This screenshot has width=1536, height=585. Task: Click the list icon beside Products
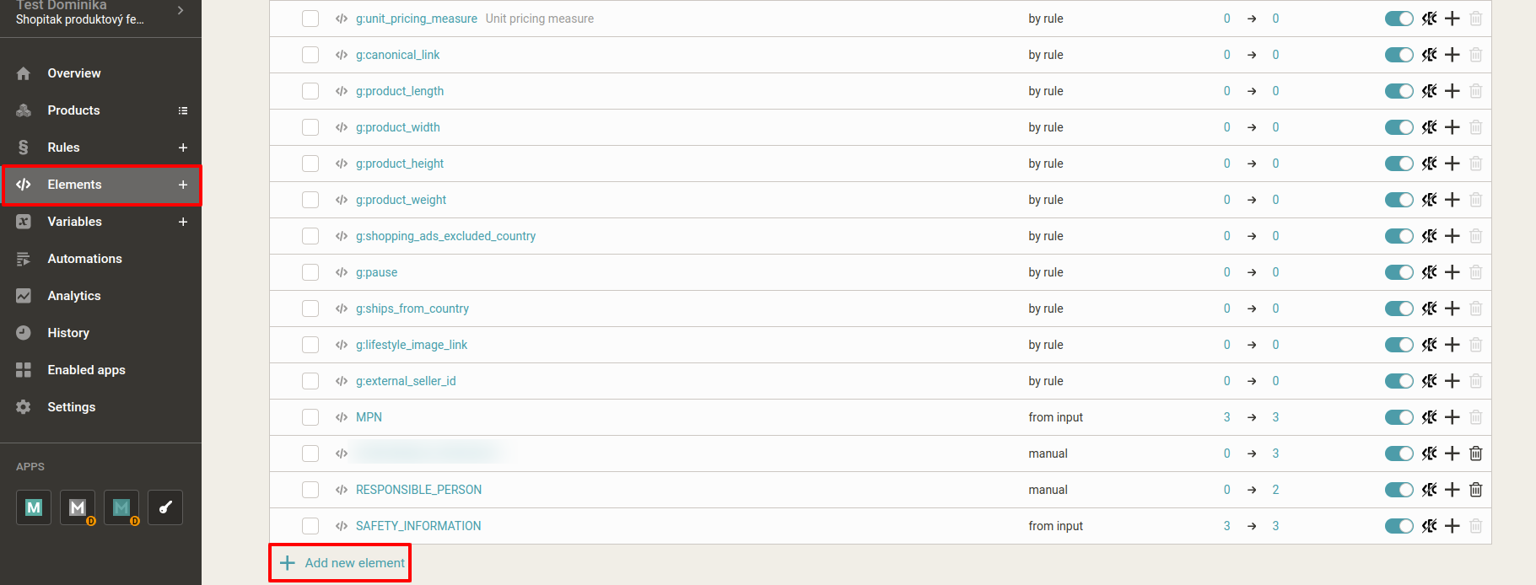pyautogui.click(x=183, y=110)
